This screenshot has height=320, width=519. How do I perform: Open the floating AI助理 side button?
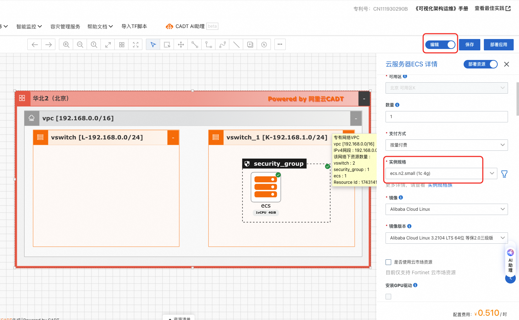coord(510,261)
